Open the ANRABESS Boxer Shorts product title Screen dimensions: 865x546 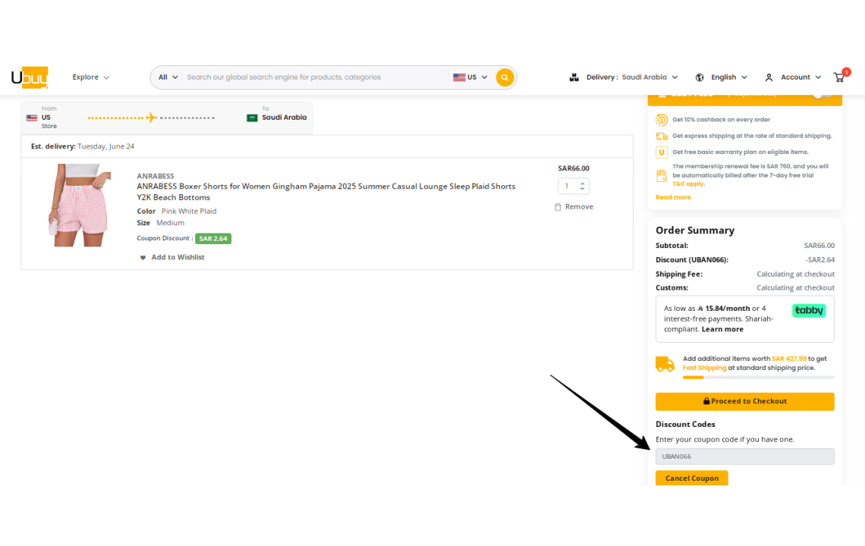[326, 192]
